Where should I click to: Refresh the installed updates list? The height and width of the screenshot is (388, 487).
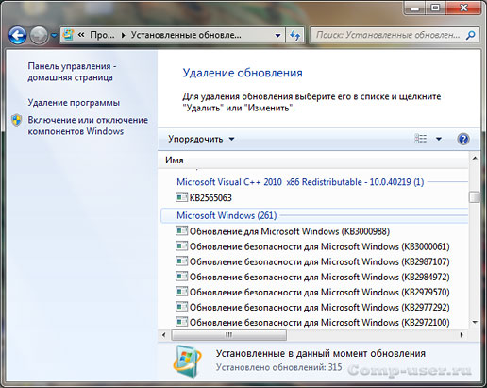pos(294,35)
